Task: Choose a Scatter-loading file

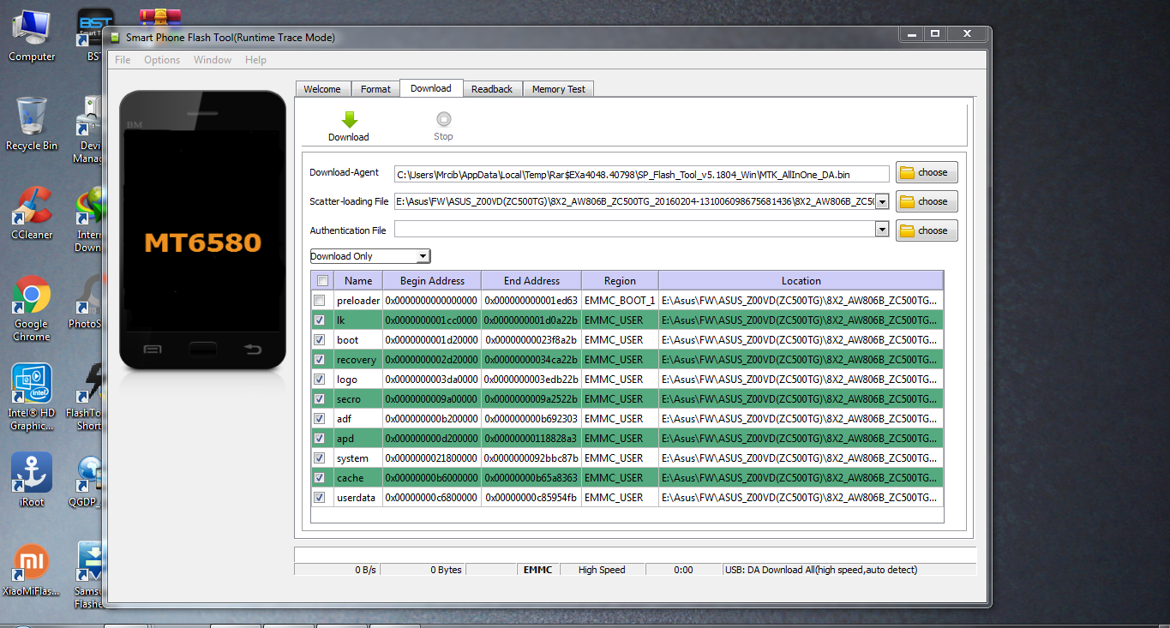Action: tap(927, 201)
